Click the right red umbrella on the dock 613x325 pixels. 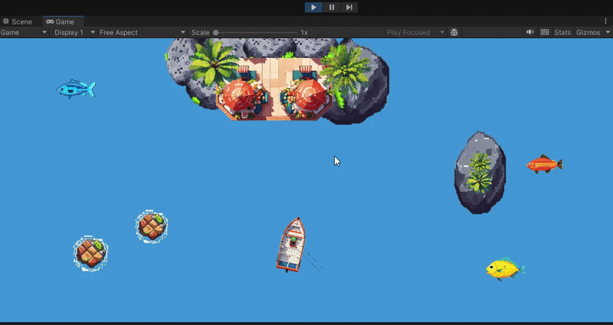click(x=310, y=95)
